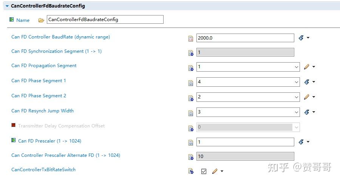Click the Can FD Controller BaudRate label link
340x181 pixels.
click(x=60, y=37)
